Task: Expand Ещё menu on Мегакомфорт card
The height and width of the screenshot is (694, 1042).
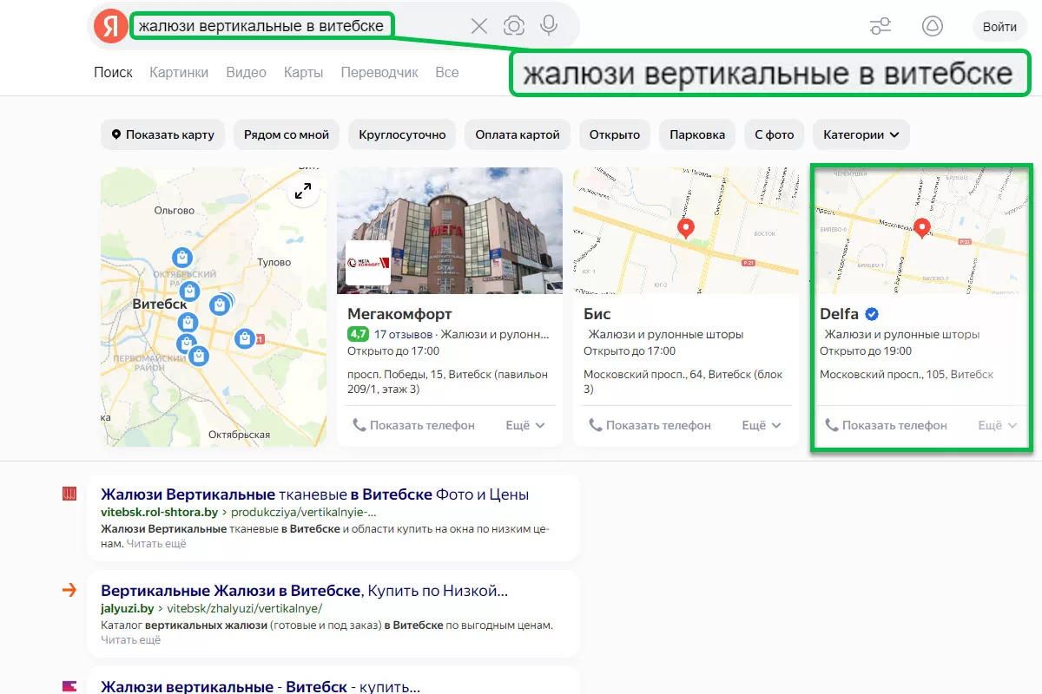Action: pos(525,425)
